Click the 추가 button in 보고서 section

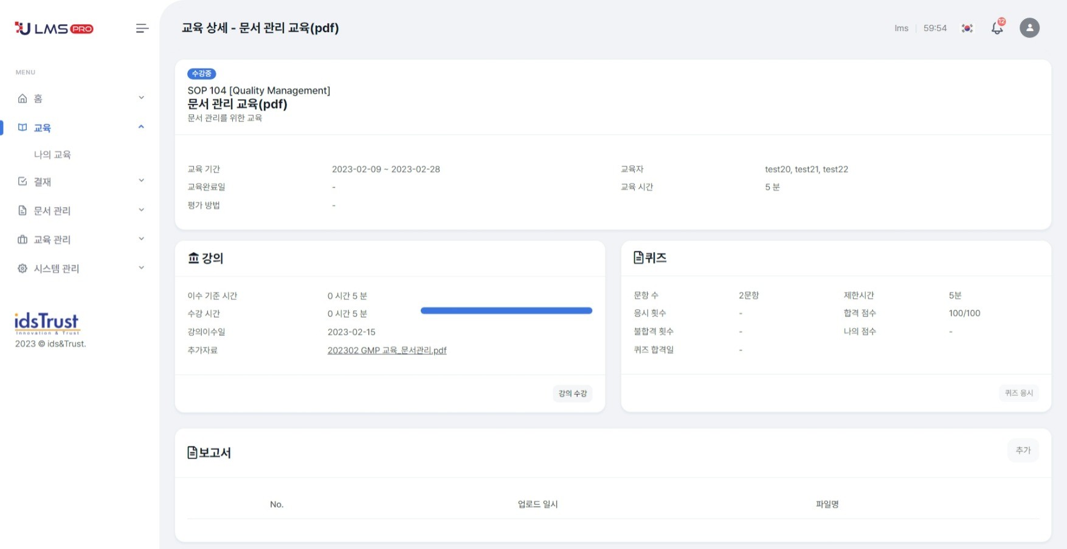(1023, 451)
